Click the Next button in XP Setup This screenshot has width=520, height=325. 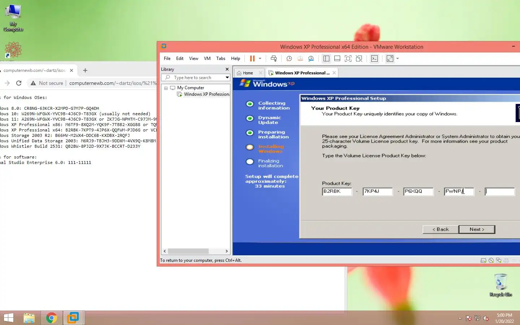click(x=477, y=229)
